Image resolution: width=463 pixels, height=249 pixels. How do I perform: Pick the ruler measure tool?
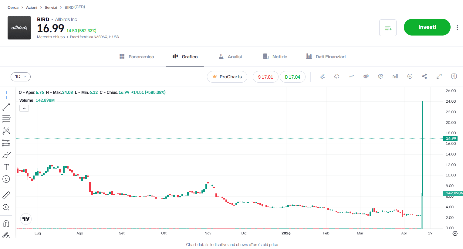coord(6,195)
